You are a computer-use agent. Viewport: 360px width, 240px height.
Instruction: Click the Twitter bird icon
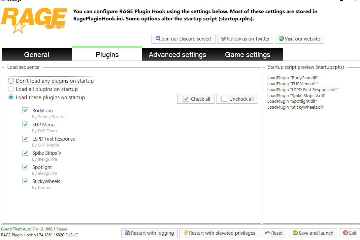tap(224, 39)
